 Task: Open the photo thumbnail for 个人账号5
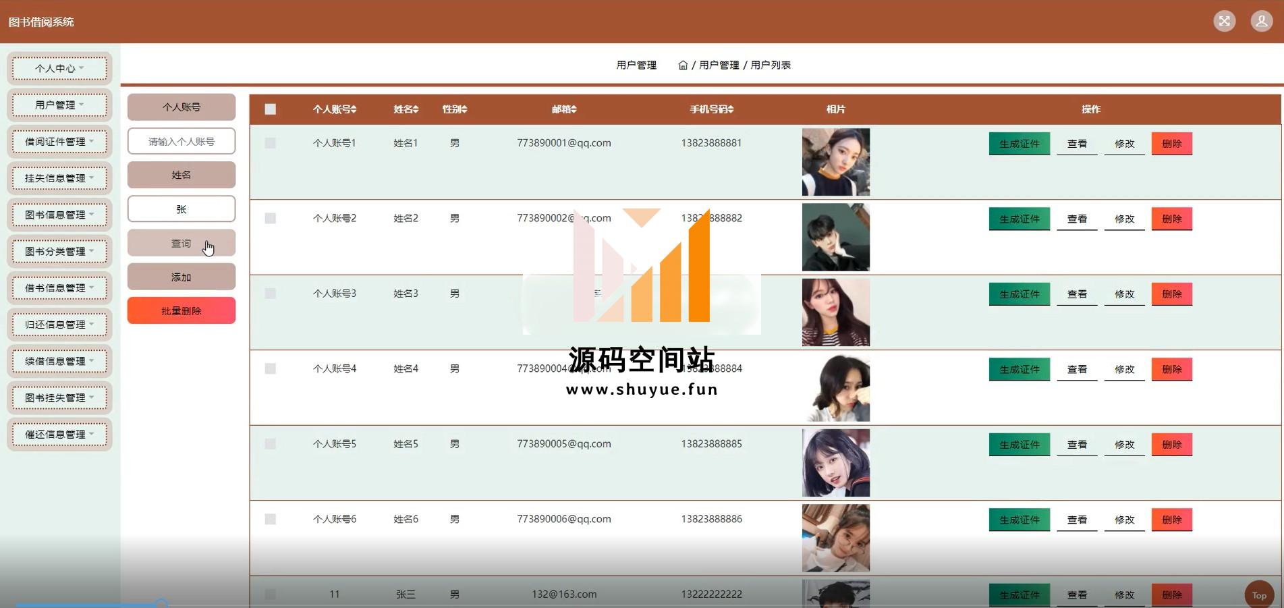835,463
